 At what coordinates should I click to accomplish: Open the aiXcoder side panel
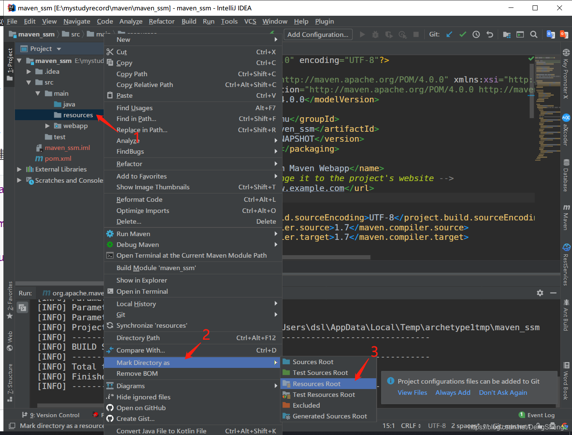coord(566,130)
